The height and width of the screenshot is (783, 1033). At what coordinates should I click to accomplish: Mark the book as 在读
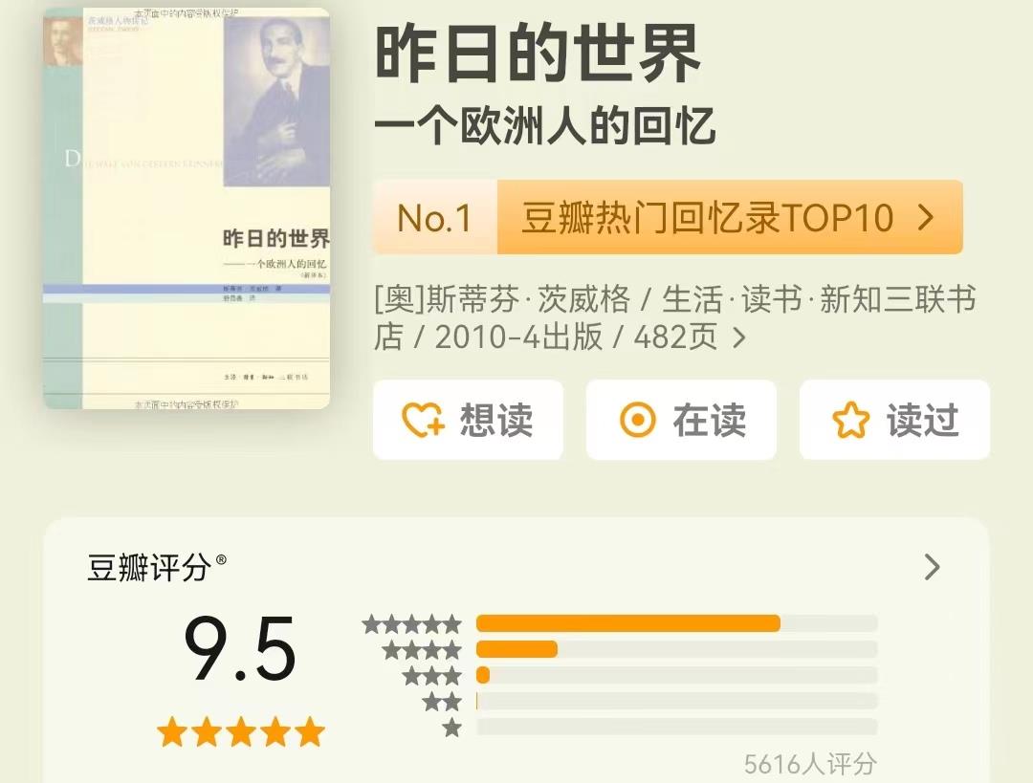pyautogui.click(x=681, y=420)
